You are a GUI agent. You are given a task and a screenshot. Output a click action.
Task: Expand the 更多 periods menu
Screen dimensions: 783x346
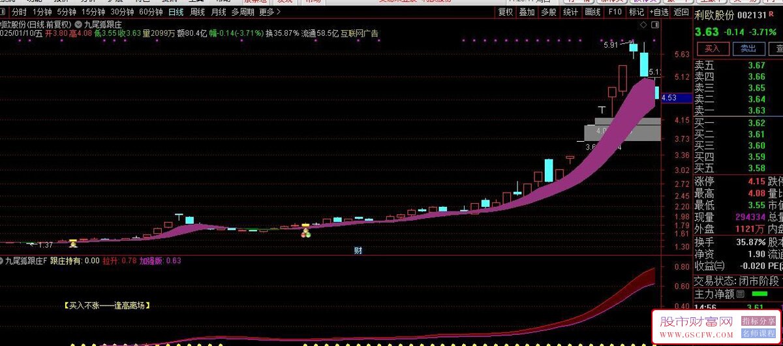(x=270, y=12)
